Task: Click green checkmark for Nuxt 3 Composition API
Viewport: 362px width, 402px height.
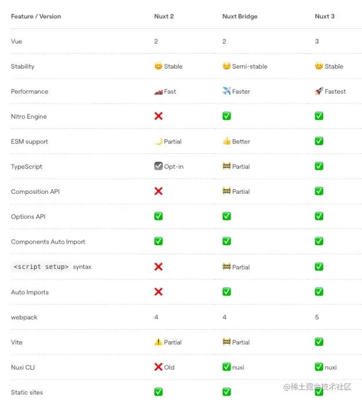Action: [319, 191]
